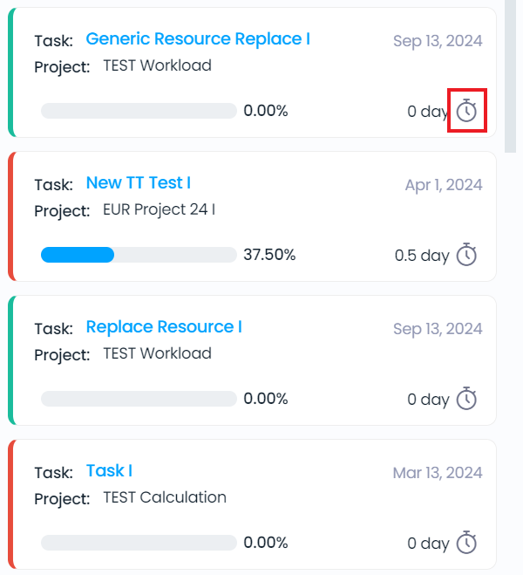The width and height of the screenshot is (523, 575).
Task: Click the empty progress bar of Generic Resource Replace I
Action: click(139, 111)
